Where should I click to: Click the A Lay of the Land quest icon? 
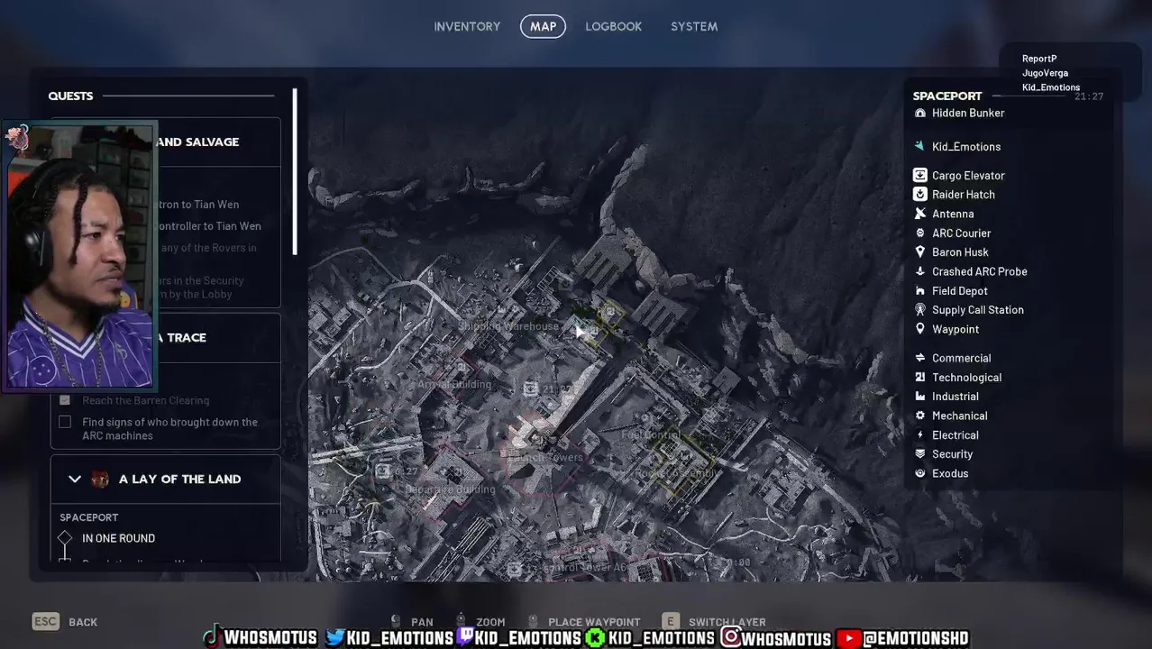pos(100,479)
